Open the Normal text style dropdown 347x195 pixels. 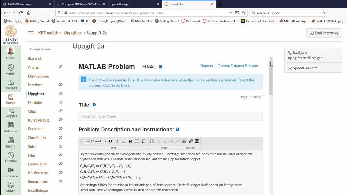click(x=98, y=141)
